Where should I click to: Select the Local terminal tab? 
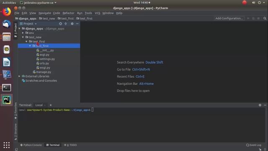39,105
